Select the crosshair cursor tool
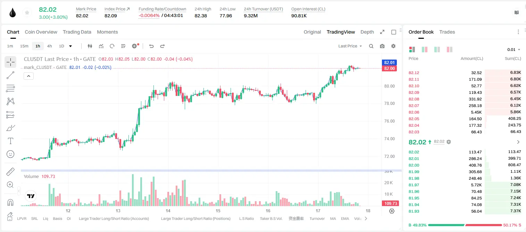The image size is (526, 232). (x=10, y=62)
